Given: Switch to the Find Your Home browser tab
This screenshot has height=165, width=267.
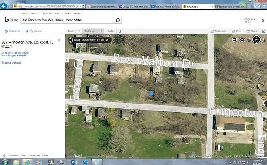Looking at the screenshot, I should (166, 6).
